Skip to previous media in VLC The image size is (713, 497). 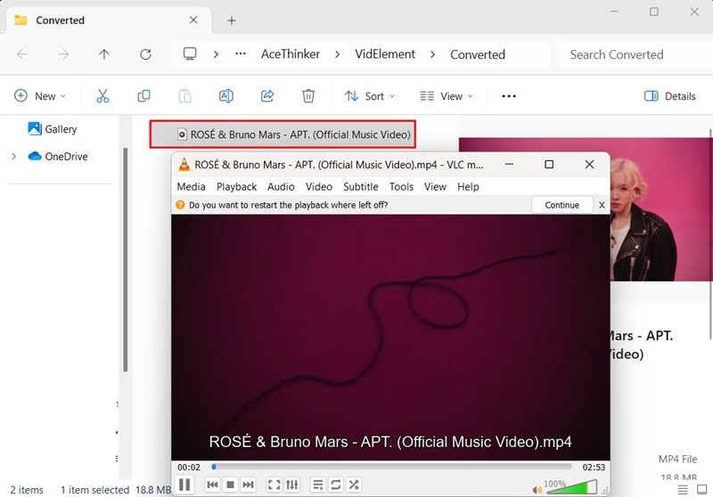212,485
